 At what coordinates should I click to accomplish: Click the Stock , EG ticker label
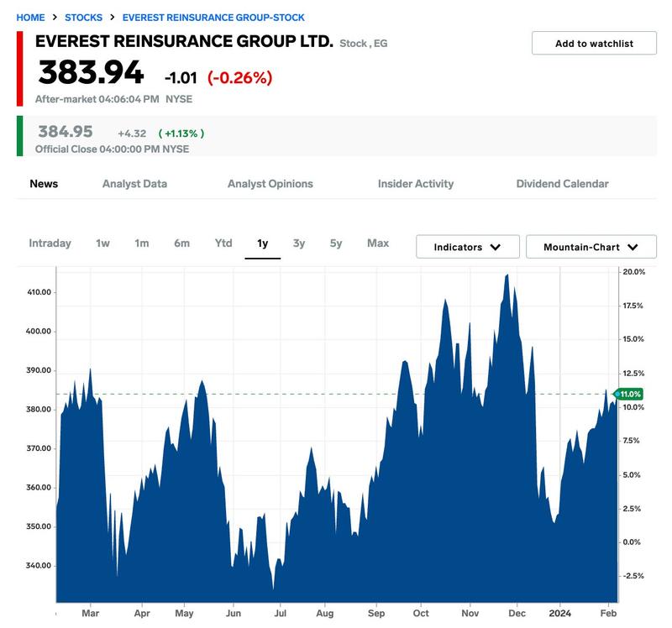click(364, 44)
